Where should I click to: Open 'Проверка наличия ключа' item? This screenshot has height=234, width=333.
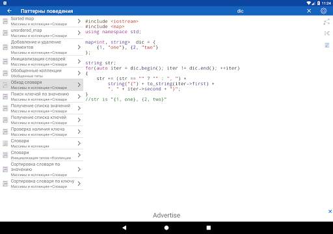pos(42,132)
